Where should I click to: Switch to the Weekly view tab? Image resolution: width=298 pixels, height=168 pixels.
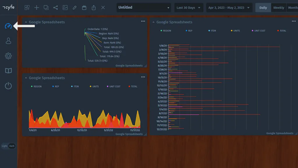pos(279,7)
